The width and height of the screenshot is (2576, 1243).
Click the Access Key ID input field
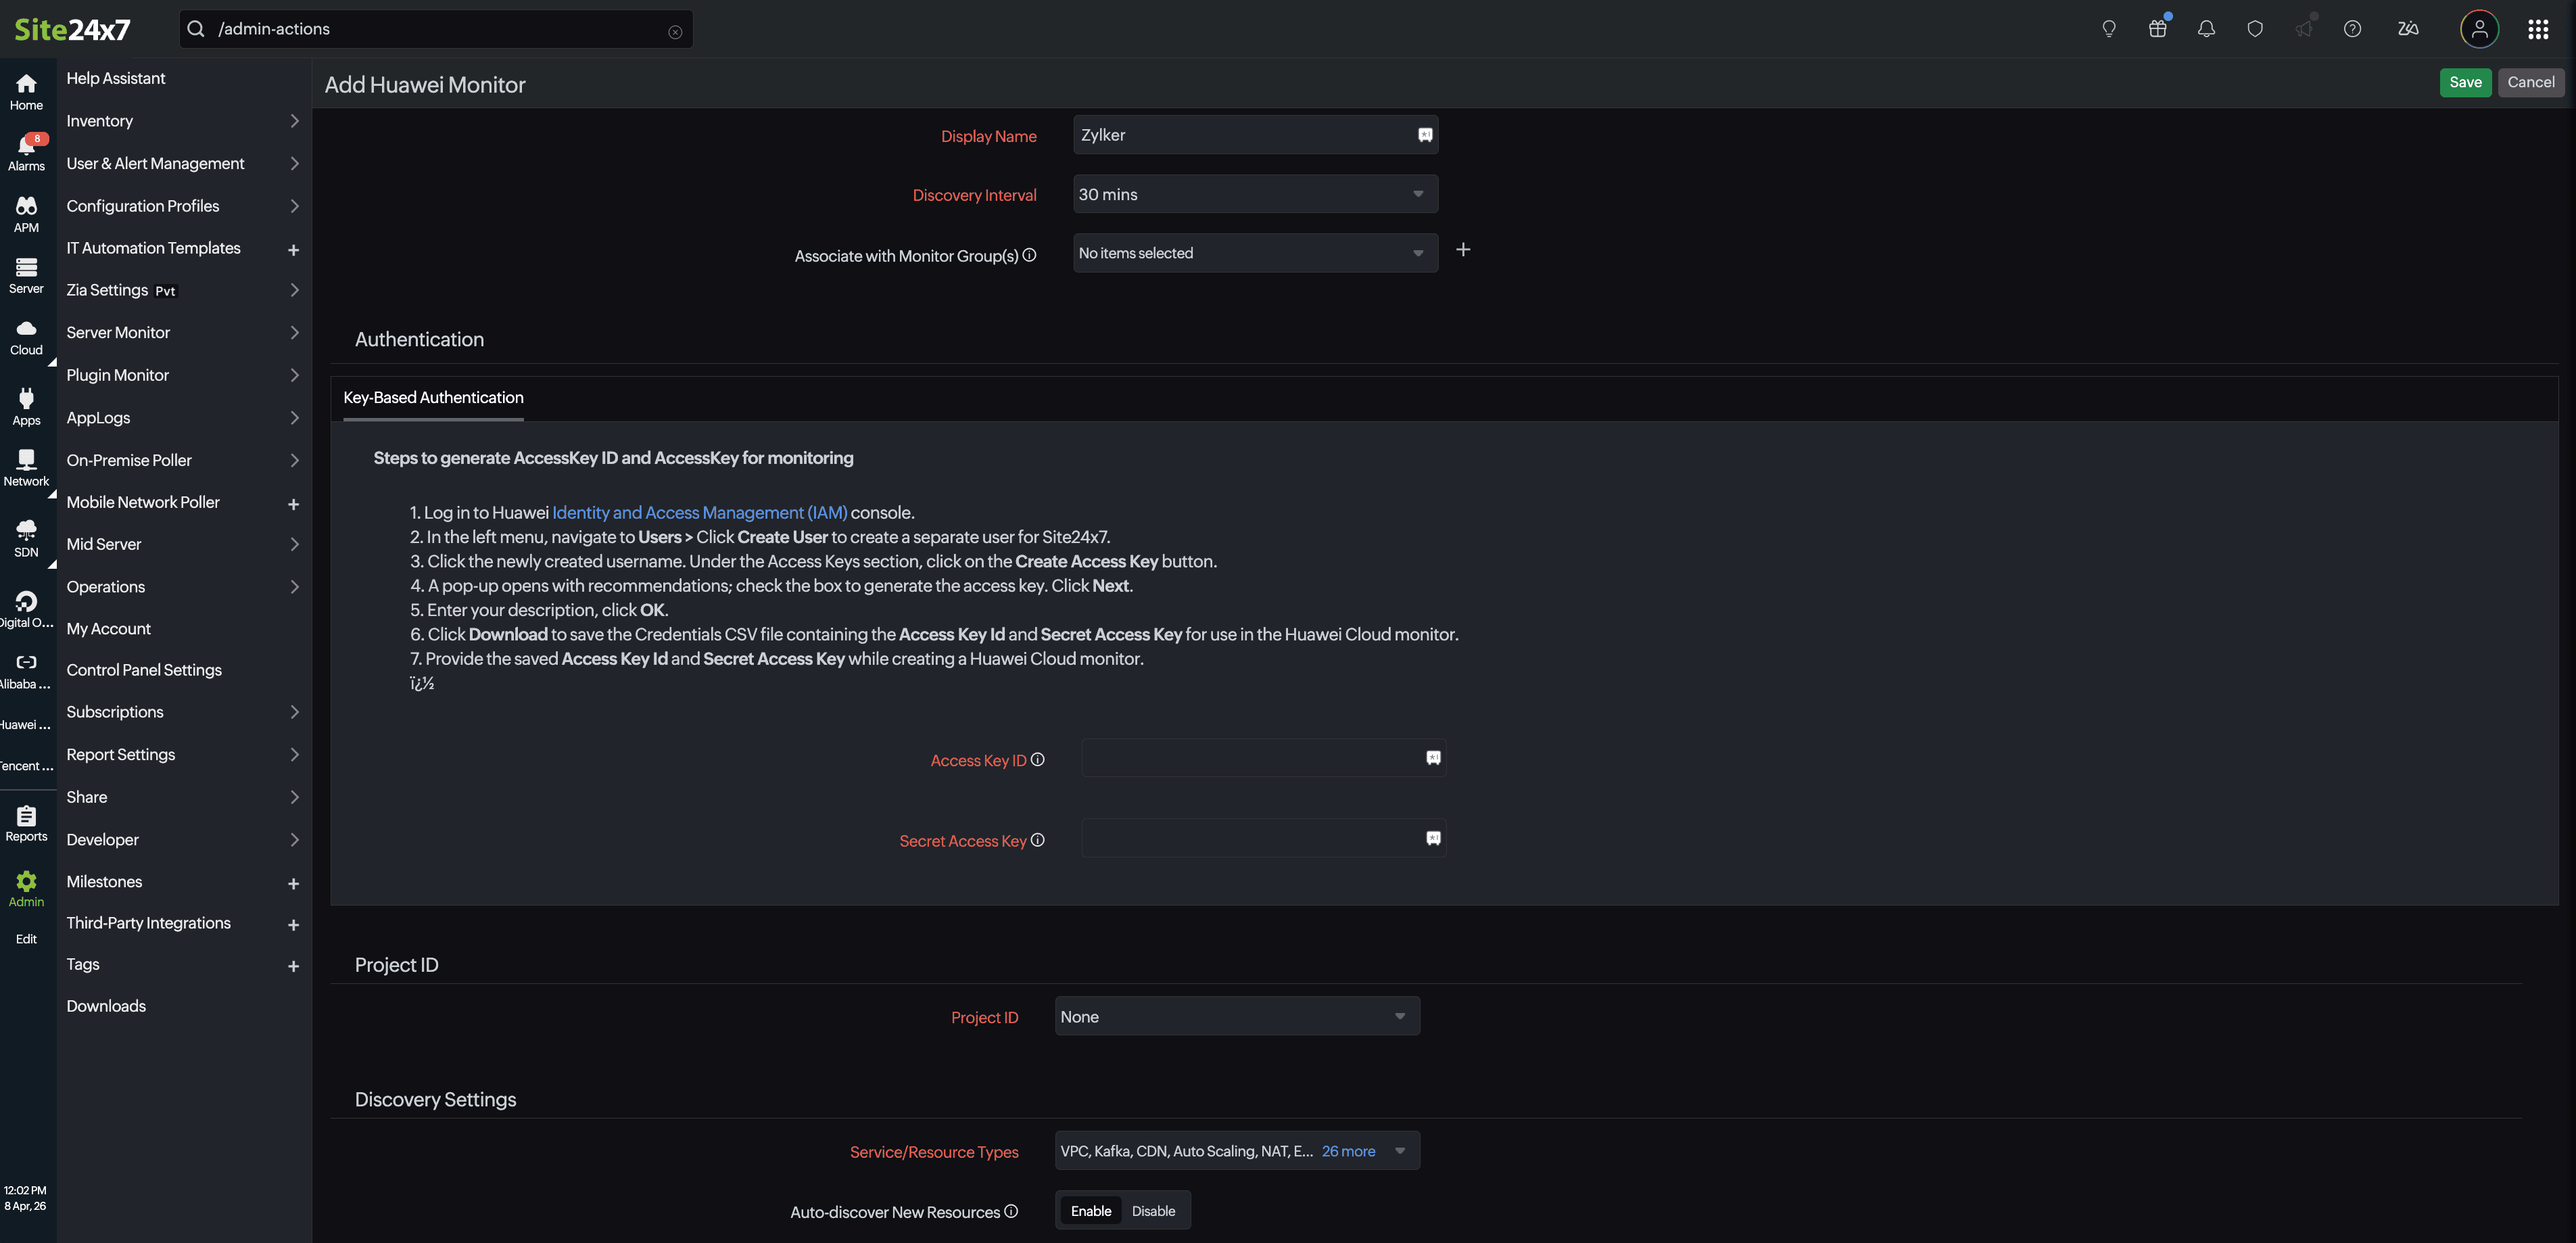click(x=1250, y=759)
